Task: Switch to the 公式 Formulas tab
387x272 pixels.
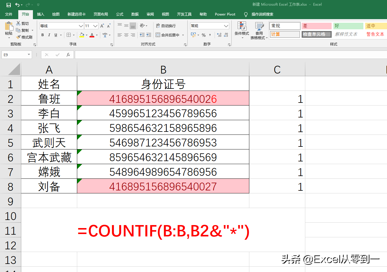Action: [x=120, y=14]
